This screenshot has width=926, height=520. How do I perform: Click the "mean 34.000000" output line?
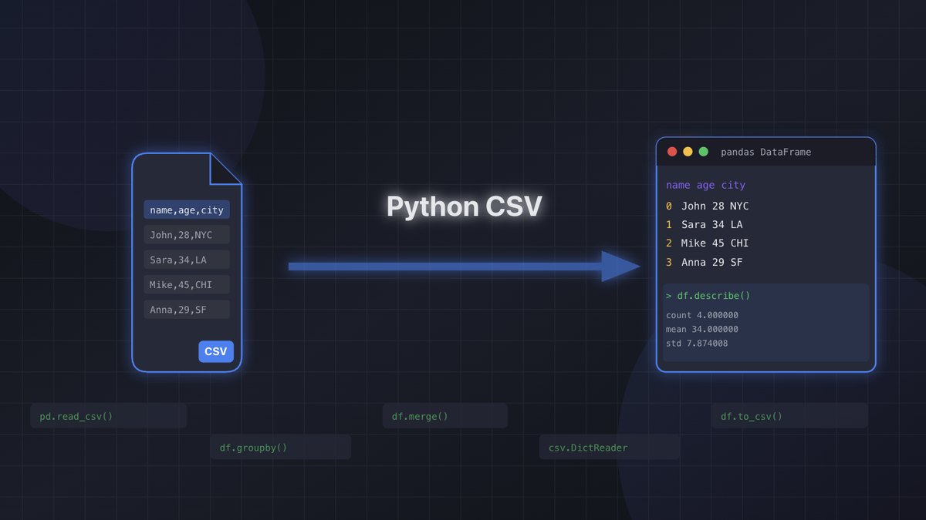pyautogui.click(x=702, y=330)
